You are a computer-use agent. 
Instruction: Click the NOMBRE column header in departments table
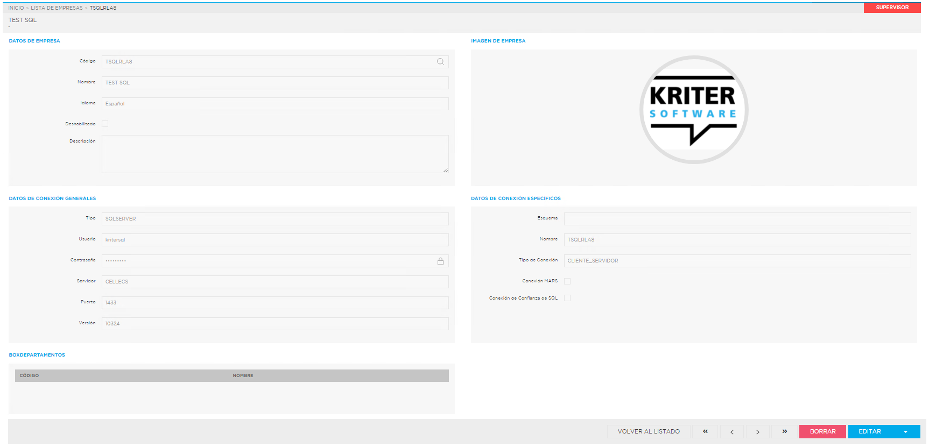[243, 375]
